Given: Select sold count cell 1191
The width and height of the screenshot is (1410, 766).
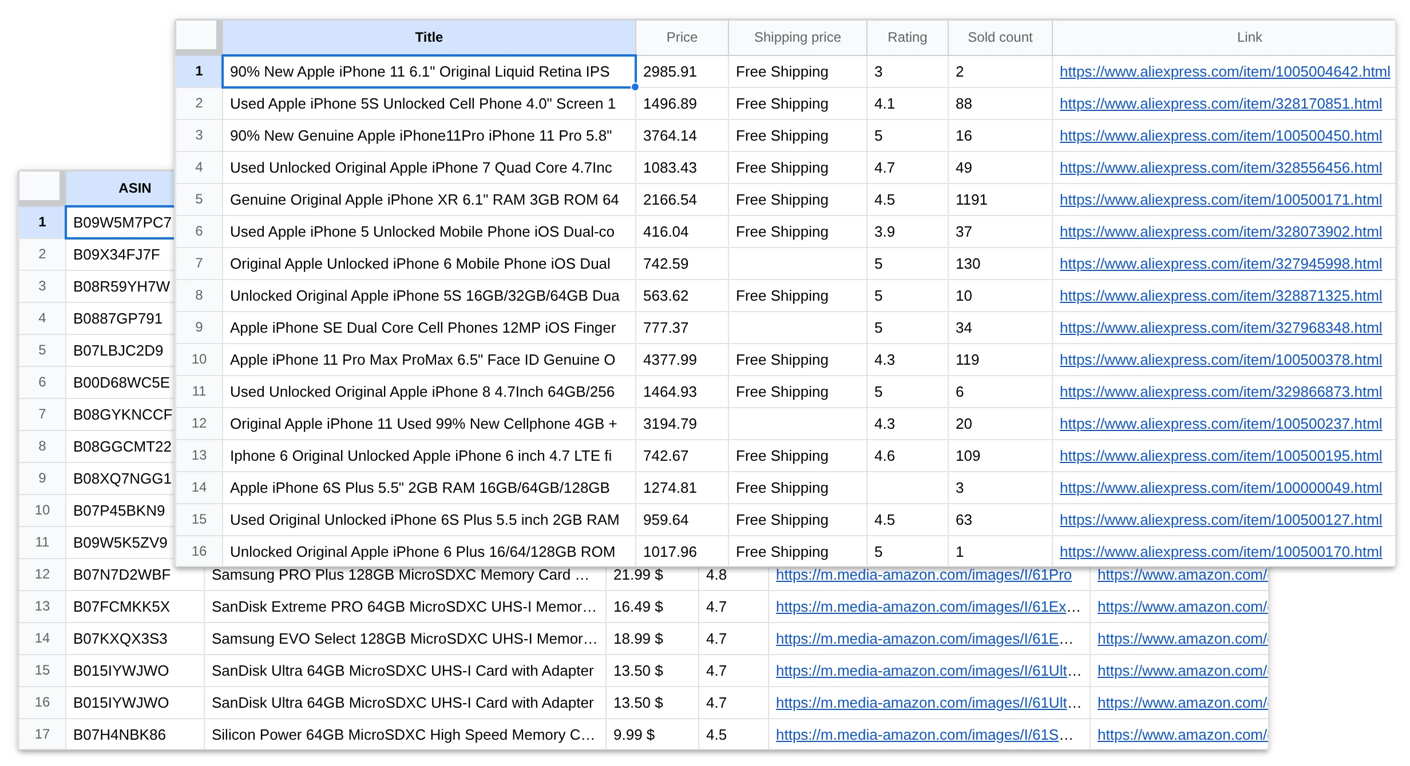Looking at the screenshot, I should (1000, 200).
